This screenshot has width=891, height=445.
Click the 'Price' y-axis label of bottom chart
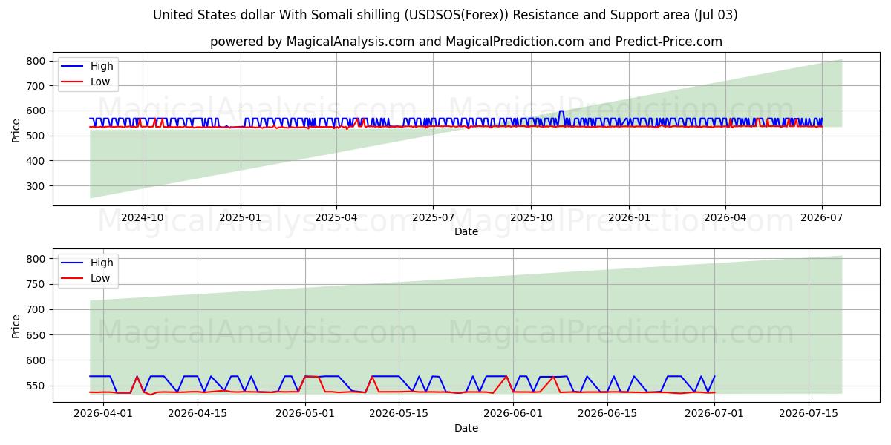(16, 326)
